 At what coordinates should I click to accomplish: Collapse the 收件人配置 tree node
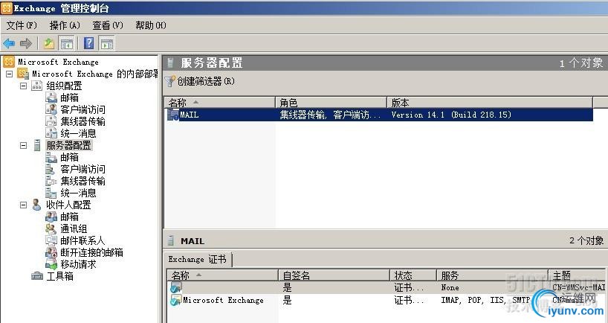pos(23,205)
